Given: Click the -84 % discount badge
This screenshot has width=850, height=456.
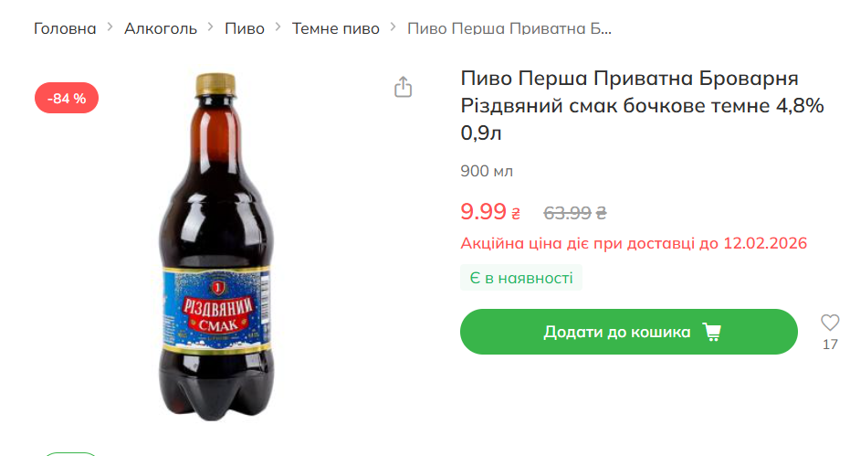Looking at the screenshot, I should (x=67, y=99).
